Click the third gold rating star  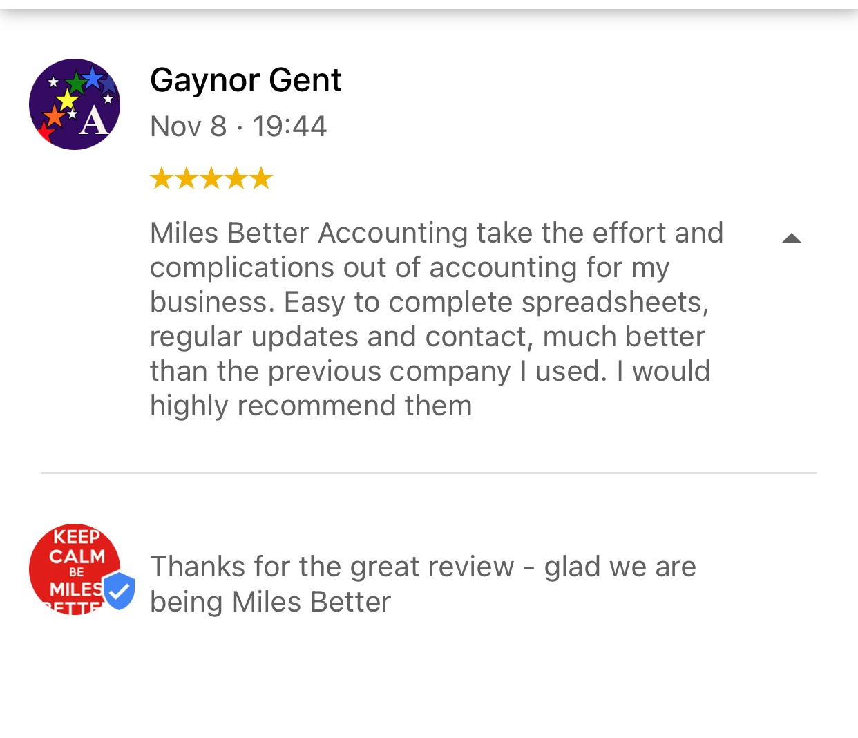coord(211,178)
